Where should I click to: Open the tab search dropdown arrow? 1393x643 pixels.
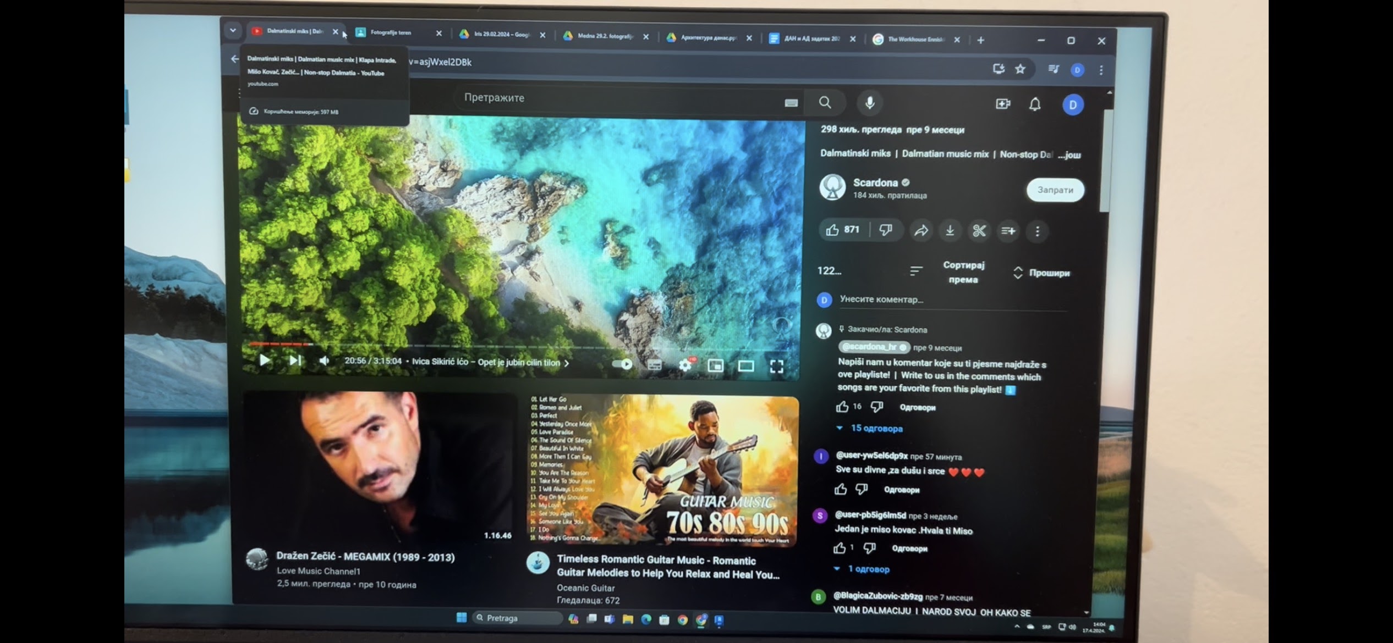tap(233, 31)
